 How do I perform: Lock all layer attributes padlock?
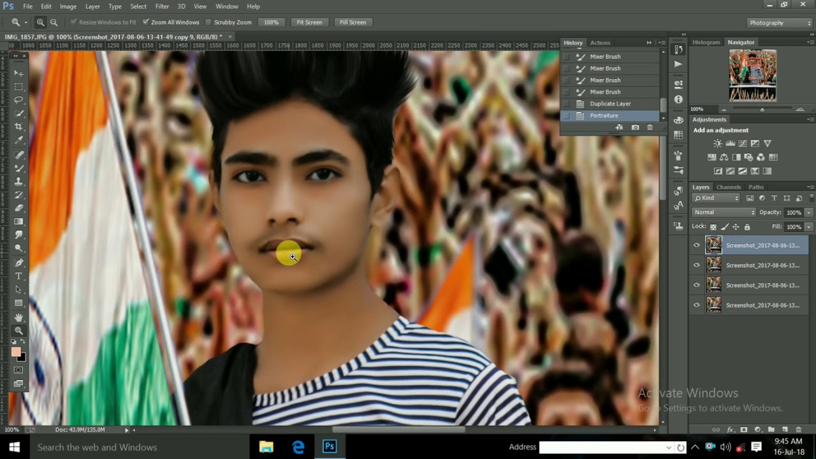click(x=747, y=227)
